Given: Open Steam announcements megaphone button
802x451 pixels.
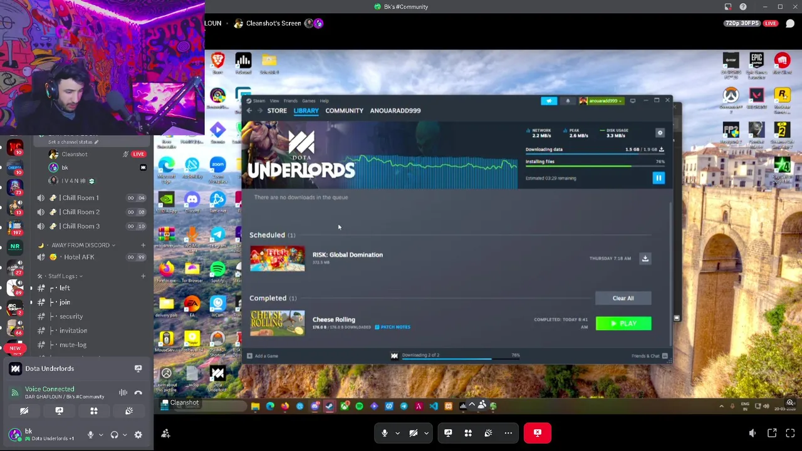Looking at the screenshot, I should click(549, 101).
